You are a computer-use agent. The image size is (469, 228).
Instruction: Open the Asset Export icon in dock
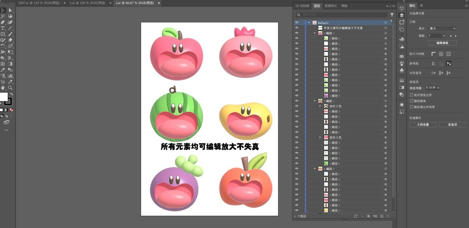pos(402,22)
